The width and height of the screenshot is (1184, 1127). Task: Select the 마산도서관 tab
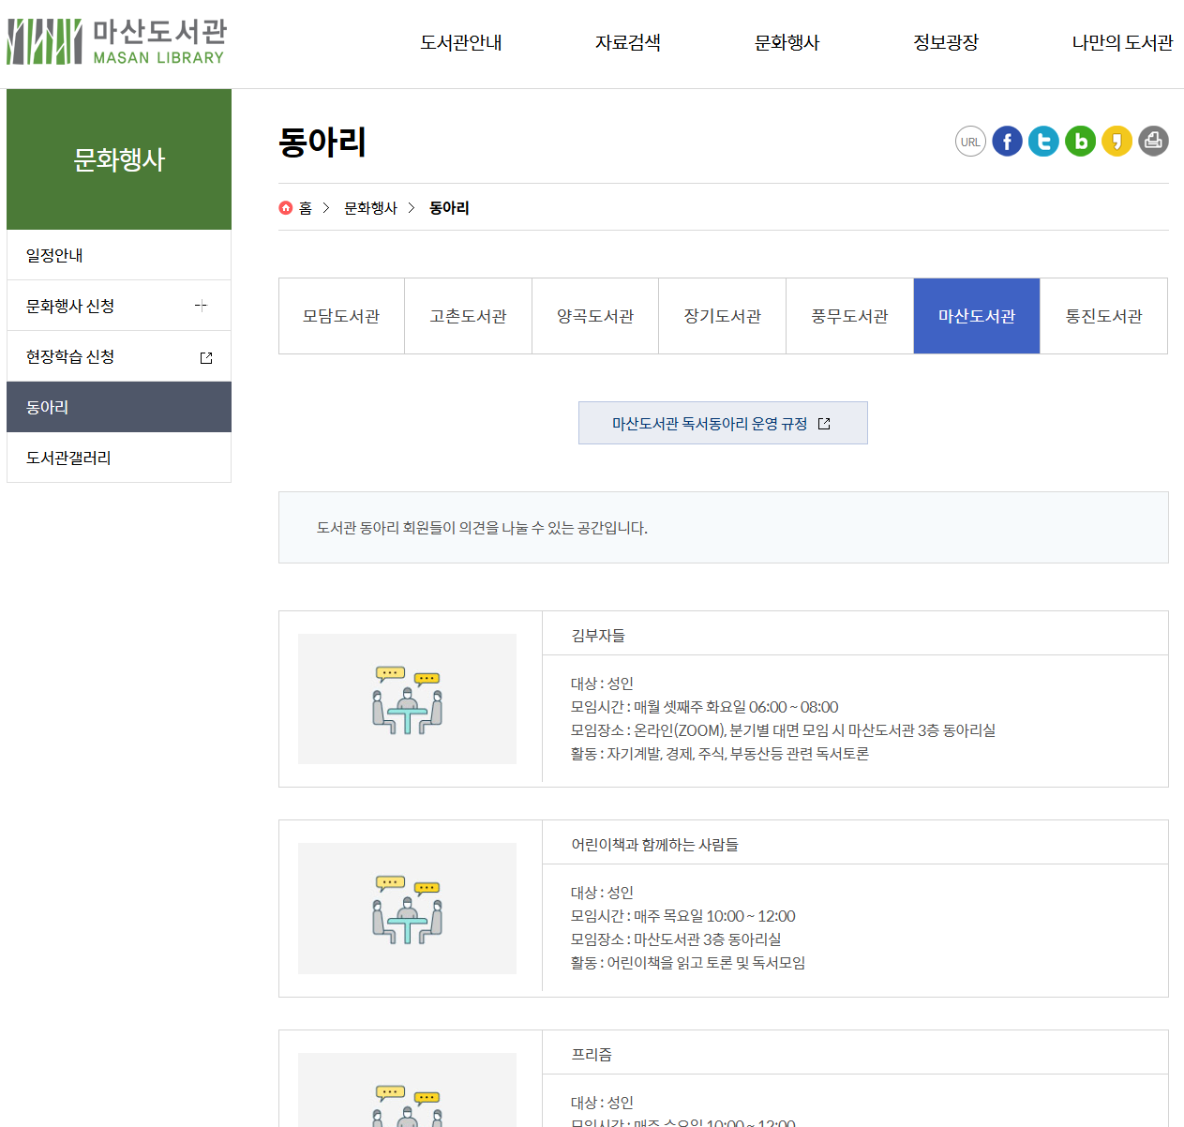point(977,316)
